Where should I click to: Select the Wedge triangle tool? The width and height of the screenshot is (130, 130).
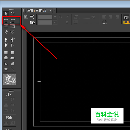pyautogui.click(x=6, y=63)
